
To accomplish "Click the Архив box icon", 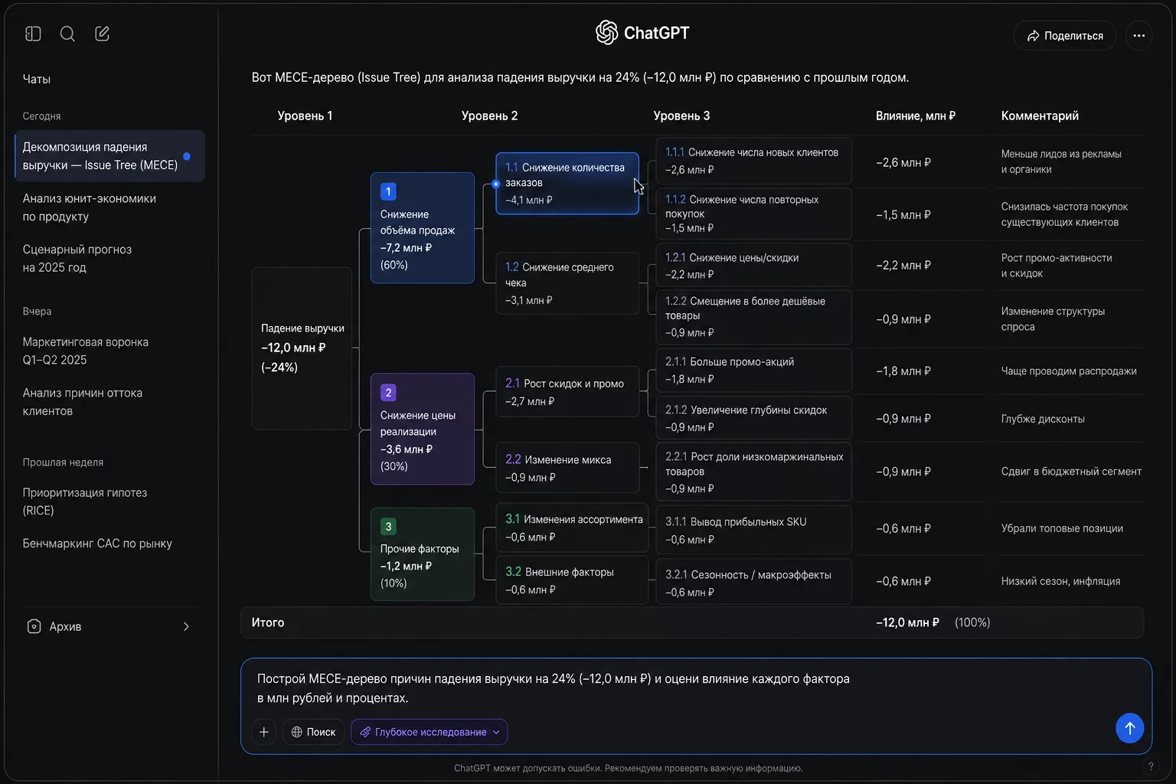I will click(x=34, y=626).
